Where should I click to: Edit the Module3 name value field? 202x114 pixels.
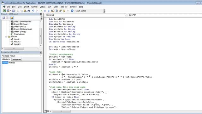25,63
